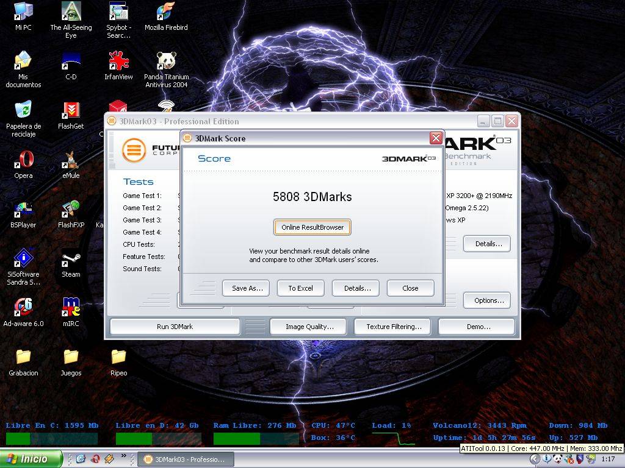The image size is (625, 468).
Task: Launch mIRC desktop shortcut
Action: (x=71, y=312)
